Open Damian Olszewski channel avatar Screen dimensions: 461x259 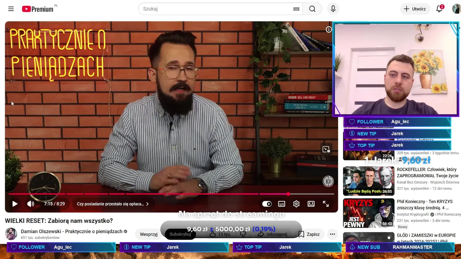[x=11, y=234]
